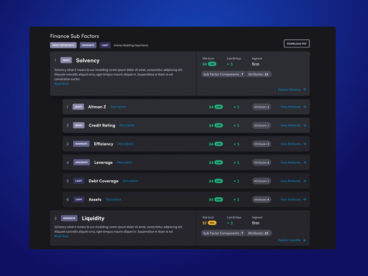
Task: Open the Credit Rating Description link
Action: [x=127, y=125]
